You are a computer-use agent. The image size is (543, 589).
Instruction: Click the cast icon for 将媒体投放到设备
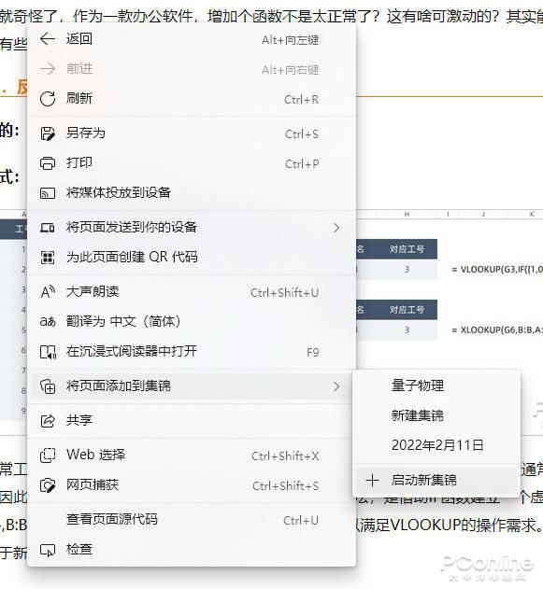click(48, 193)
